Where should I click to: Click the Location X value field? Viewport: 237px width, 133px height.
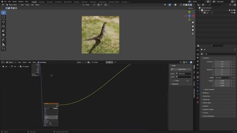click(x=222, y=62)
